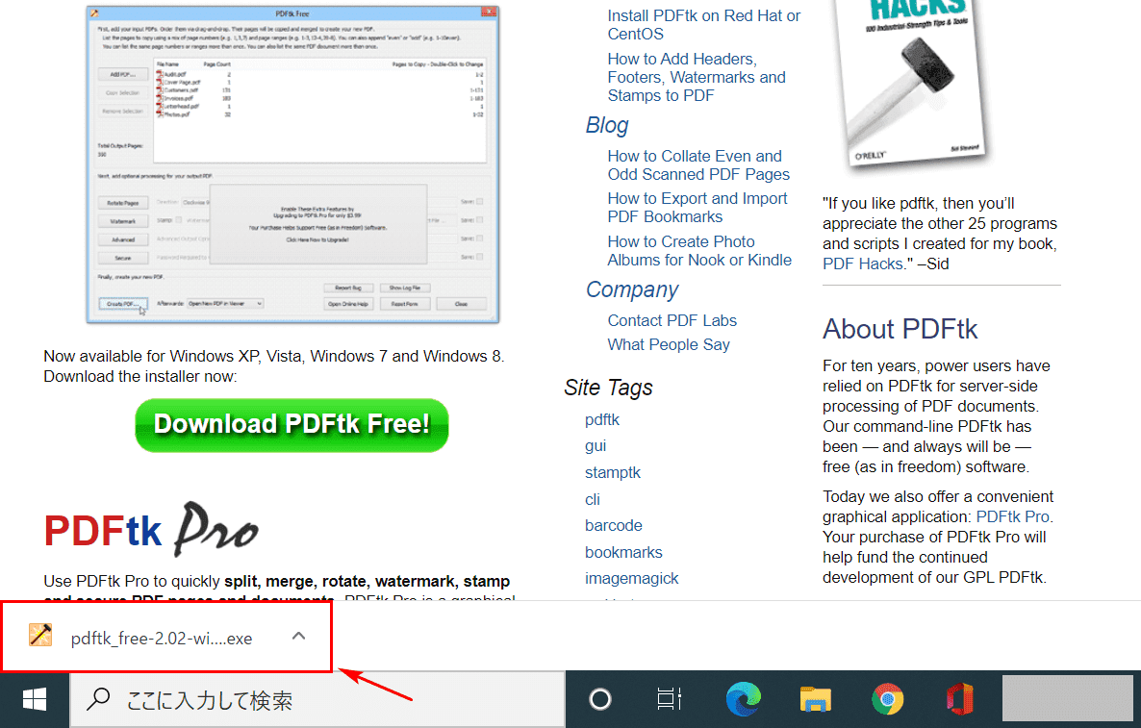Follow the PDFtk Pro link in About

[x=1012, y=516]
